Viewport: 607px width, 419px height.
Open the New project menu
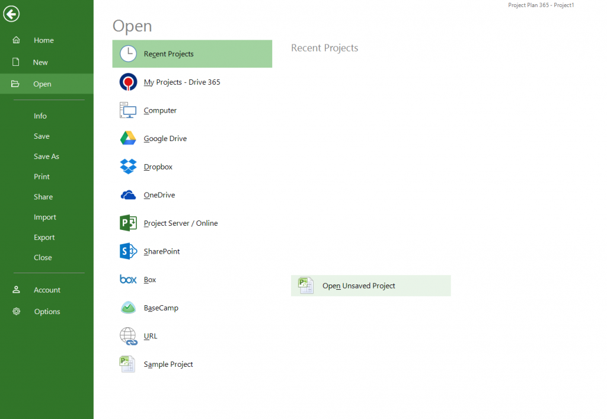pyautogui.click(x=40, y=62)
